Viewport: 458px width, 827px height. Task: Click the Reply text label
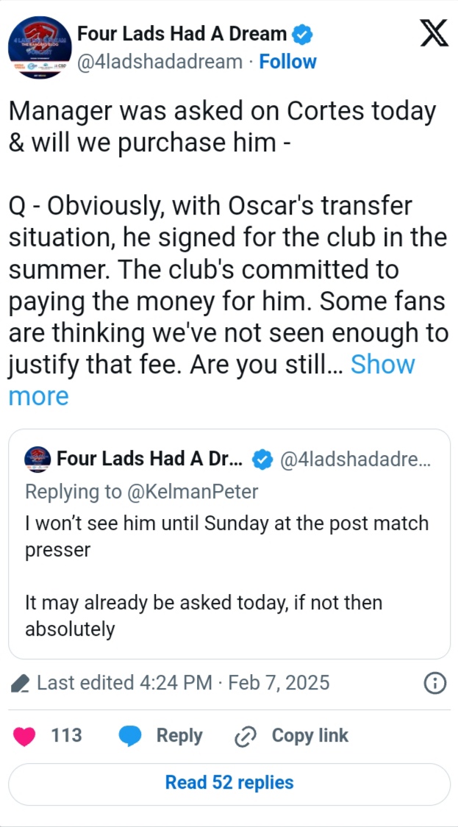click(179, 737)
